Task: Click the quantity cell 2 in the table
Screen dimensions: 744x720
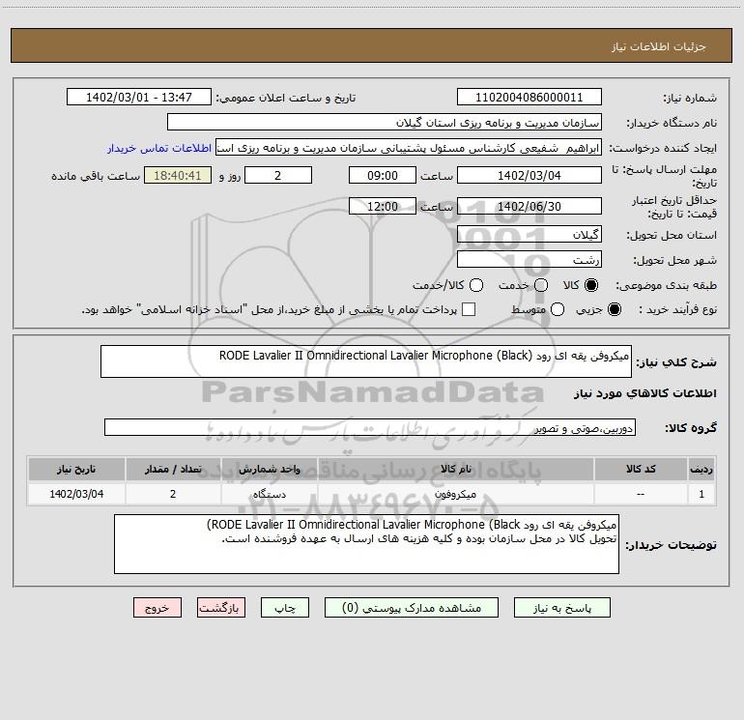Action: [x=173, y=494]
